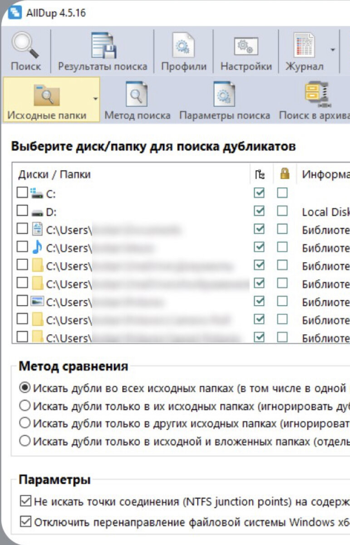Click the document library file icon
This screenshot has height=545, width=350.
coord(38,229)
